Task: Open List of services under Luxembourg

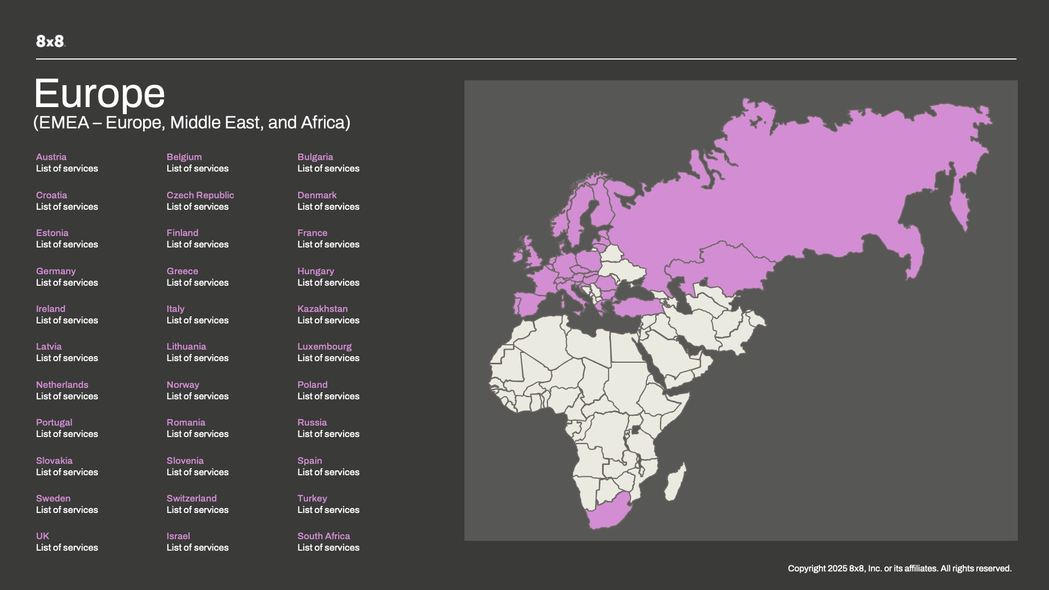Action: click(x=328, y=358)
